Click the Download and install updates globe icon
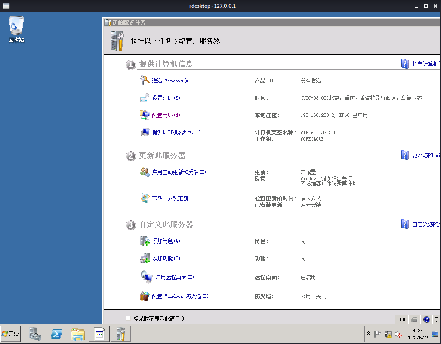The image size is (441, 344). (x=145, y=198)
